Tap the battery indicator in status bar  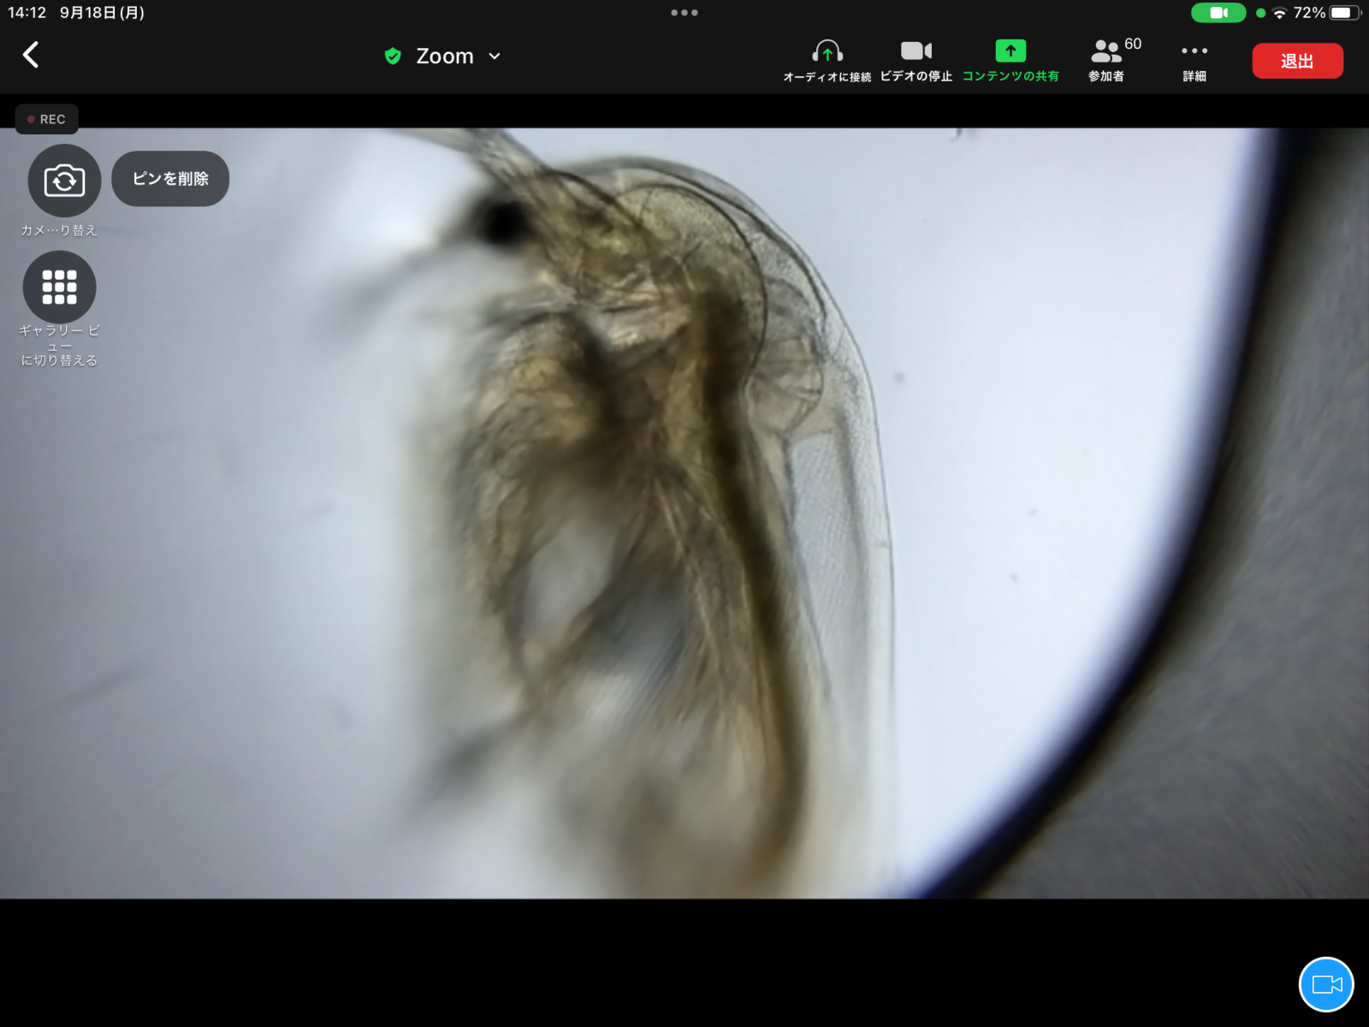1344,13
